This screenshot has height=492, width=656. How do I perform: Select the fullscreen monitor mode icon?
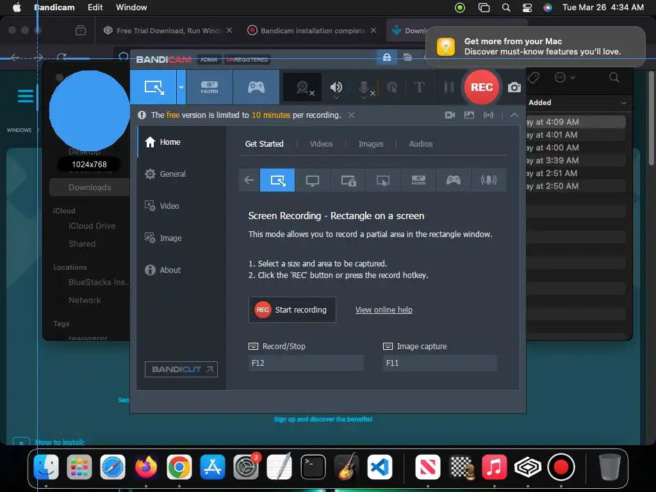[x=313, y=180]
